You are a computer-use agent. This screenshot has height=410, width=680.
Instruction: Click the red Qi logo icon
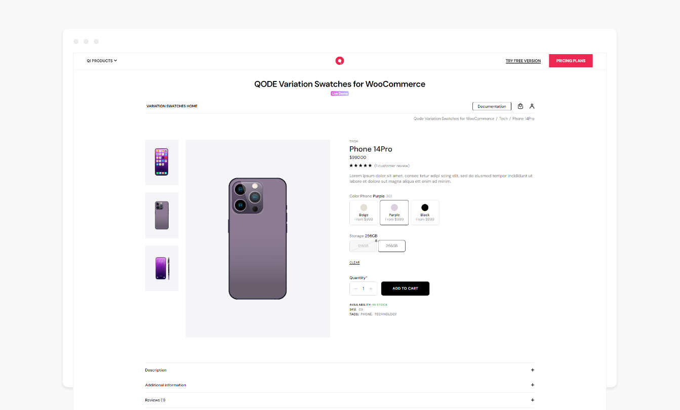pyautogui.click(x=340, y=61)
